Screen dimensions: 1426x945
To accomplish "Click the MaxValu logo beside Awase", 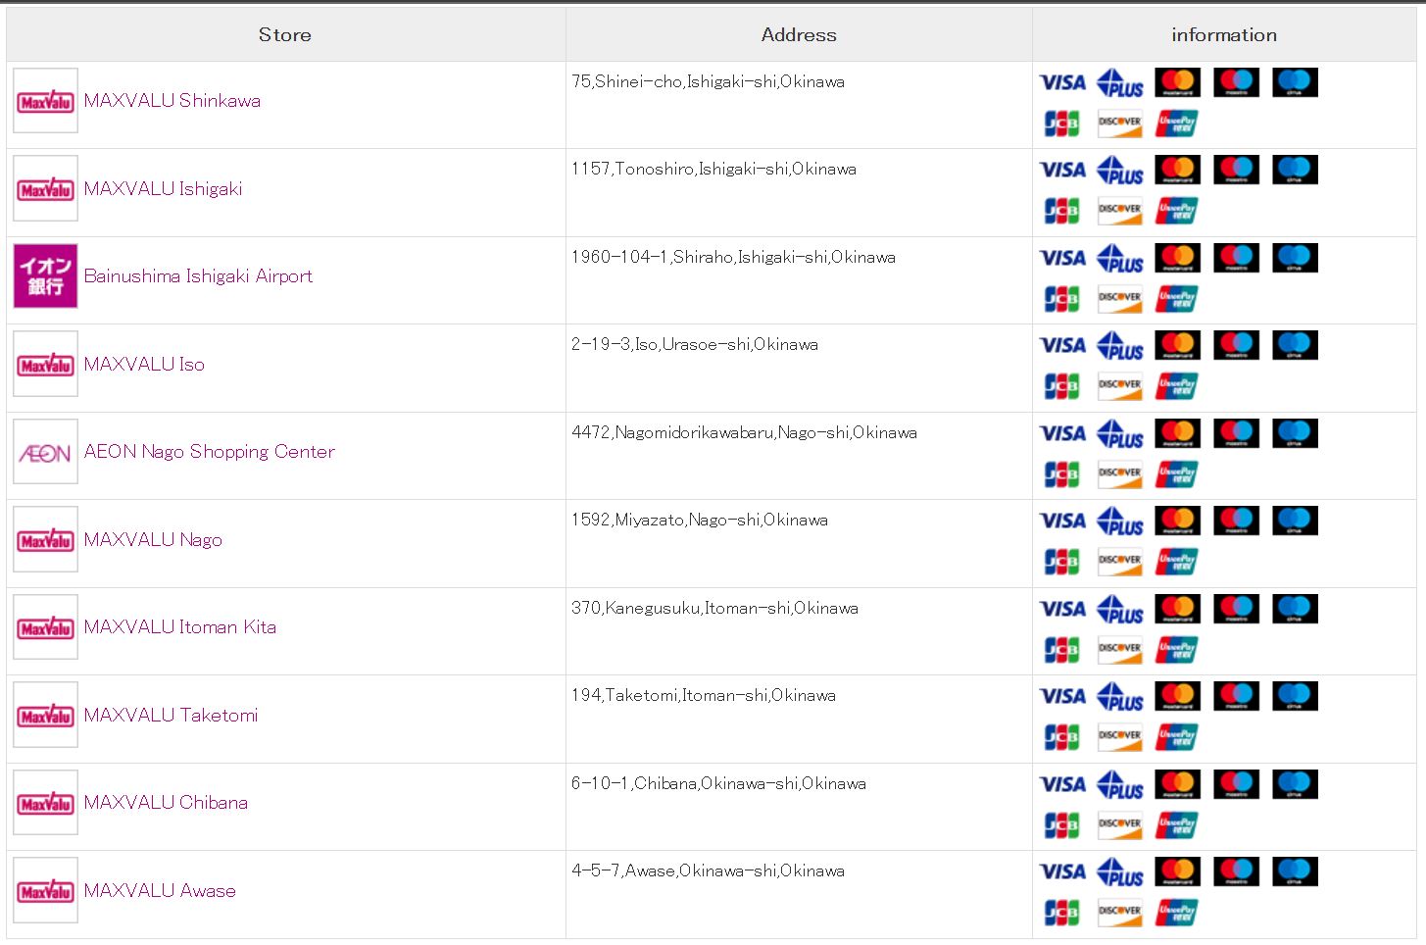I will coord(46,890).
